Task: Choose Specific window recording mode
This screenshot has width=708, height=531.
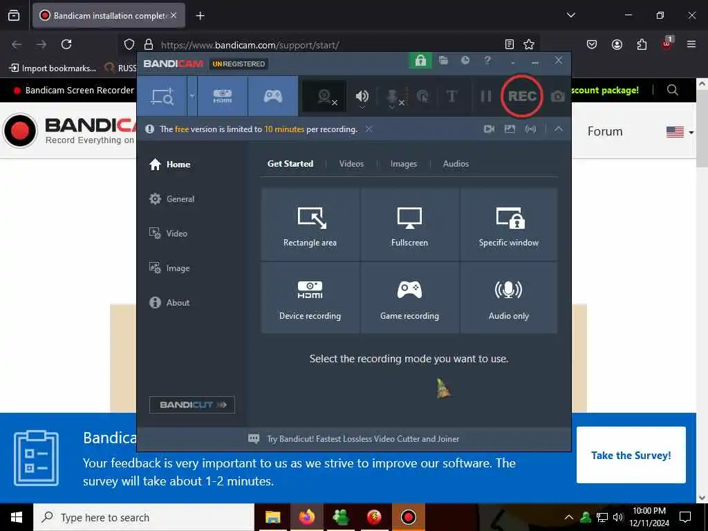Action: click(508, 225)
